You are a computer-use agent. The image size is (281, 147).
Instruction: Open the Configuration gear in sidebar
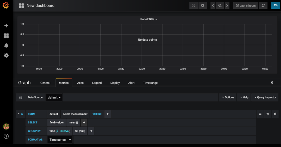[6, 55]
